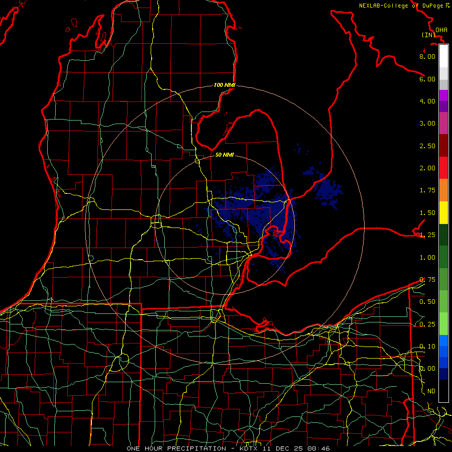Click the KDTX station identifier in footer
The image size is (452, 452).
(249, 448)
